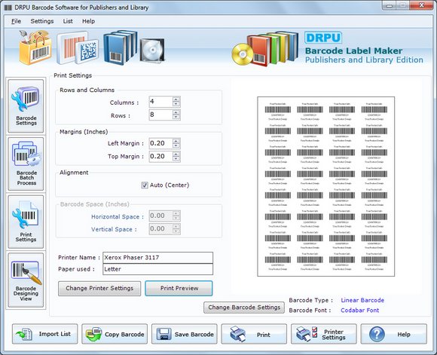Open Barcode Settings from the sidebar
The width and height of the screenshot is (437, 355).
click(26, 106)
